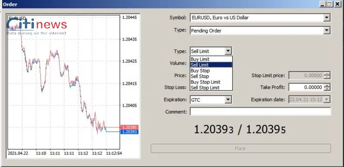Decrease Take Profit with the down arrow
This screenshot has width=344, height=167.
[327, 89]
